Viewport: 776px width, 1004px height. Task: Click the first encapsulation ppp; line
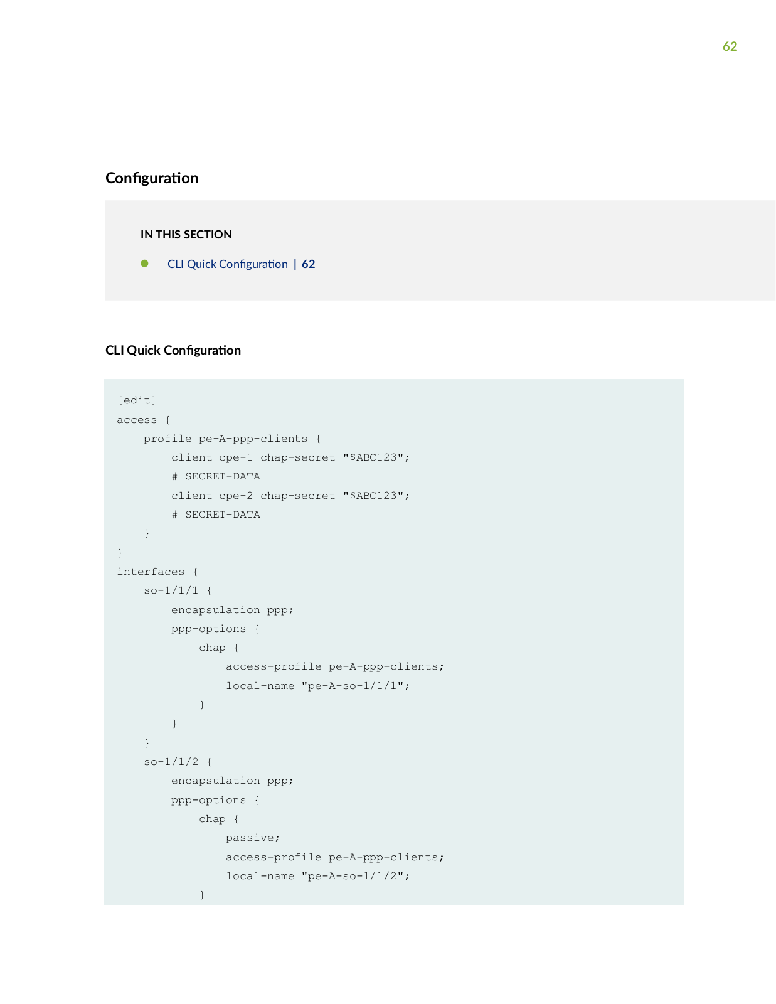[233, 610]
